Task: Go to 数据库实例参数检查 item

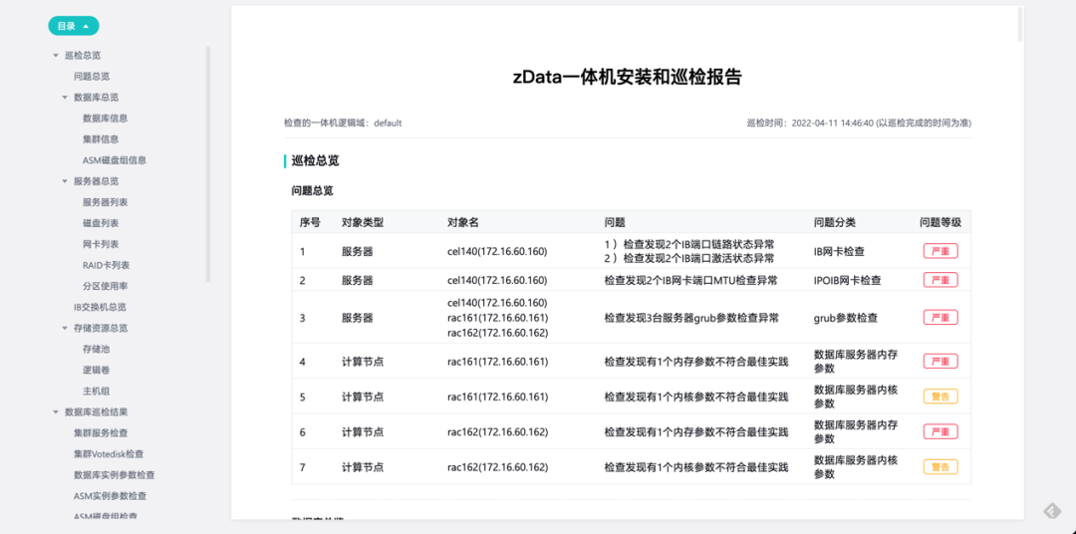Action: (x=115, y=475)
